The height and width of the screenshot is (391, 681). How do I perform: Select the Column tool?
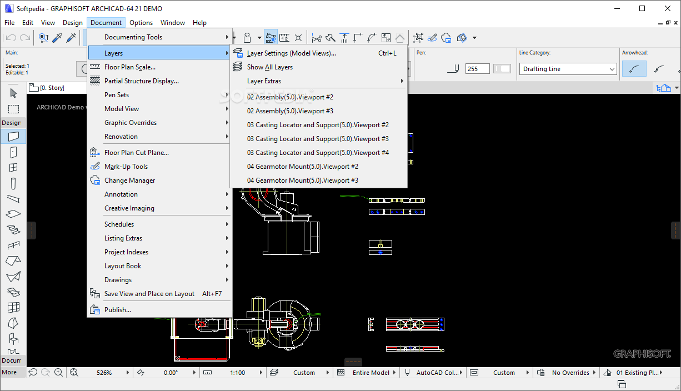13,183
